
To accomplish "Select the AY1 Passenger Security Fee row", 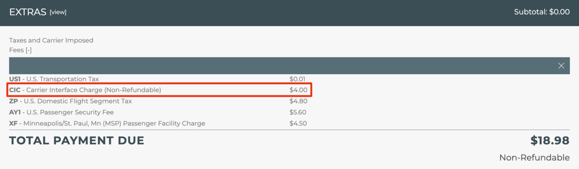I will pyautogui.click(x=61, y=112).
